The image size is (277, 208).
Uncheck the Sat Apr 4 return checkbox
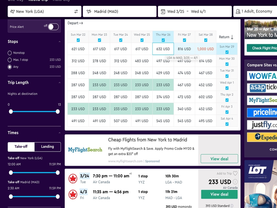pos(227,124)
